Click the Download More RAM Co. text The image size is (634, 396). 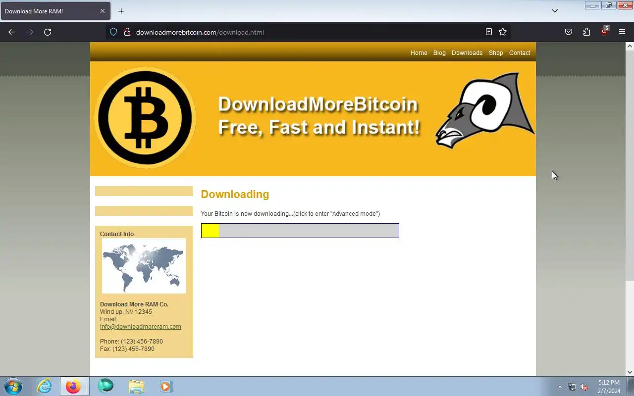(134, 304)
